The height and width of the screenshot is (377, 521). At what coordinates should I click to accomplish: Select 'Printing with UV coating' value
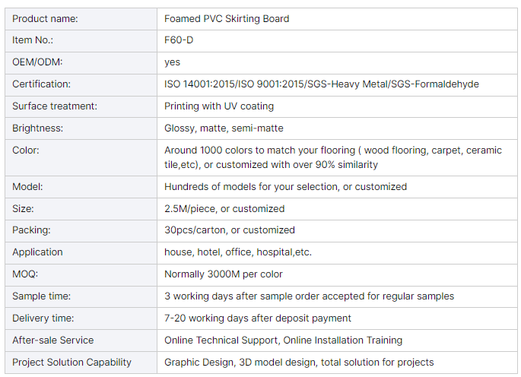219,106
